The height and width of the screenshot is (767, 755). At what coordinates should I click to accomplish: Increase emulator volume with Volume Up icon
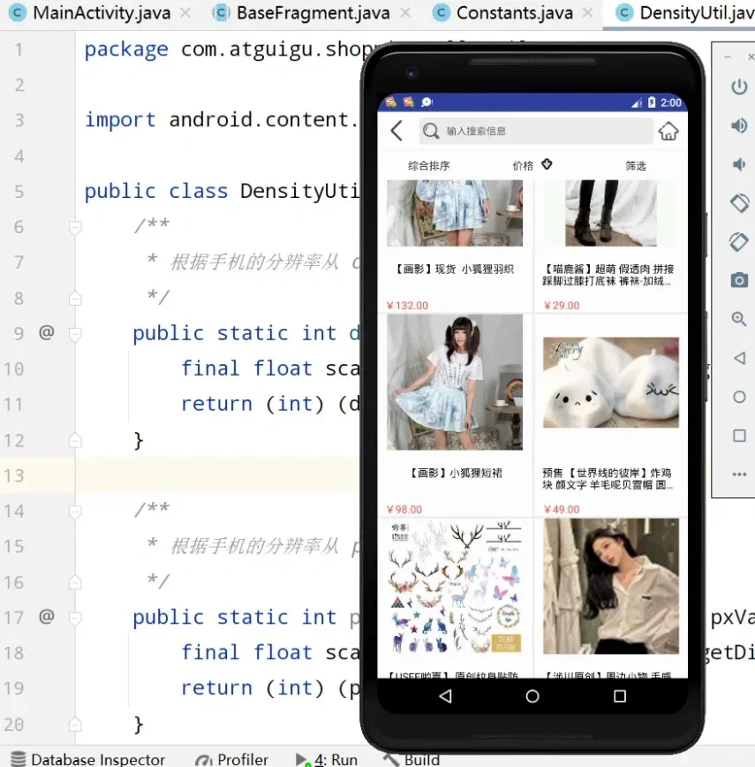pos(738,124)
